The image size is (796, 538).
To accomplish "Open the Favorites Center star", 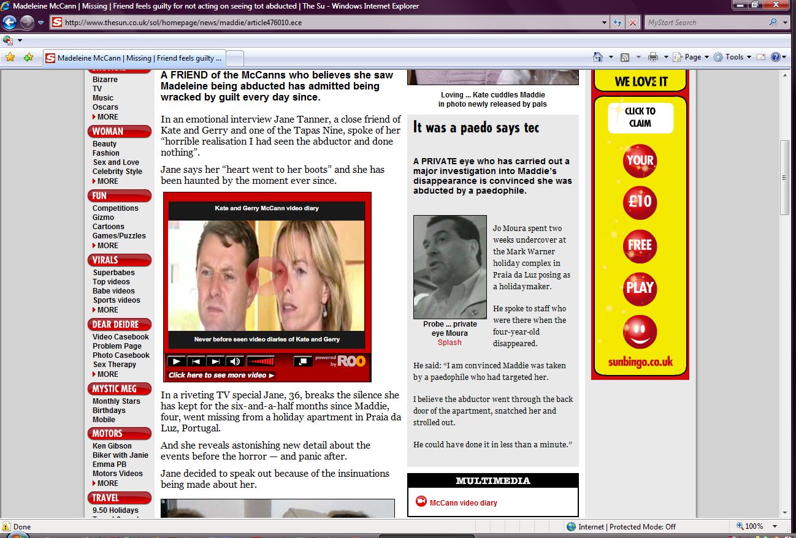I will (x=10, y=58).
